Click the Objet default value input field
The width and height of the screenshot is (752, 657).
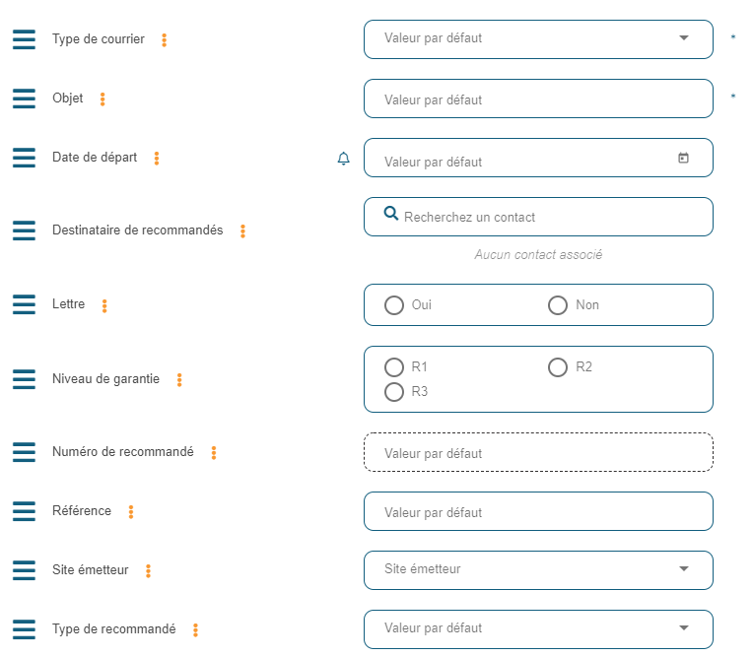tap(537, 99)
